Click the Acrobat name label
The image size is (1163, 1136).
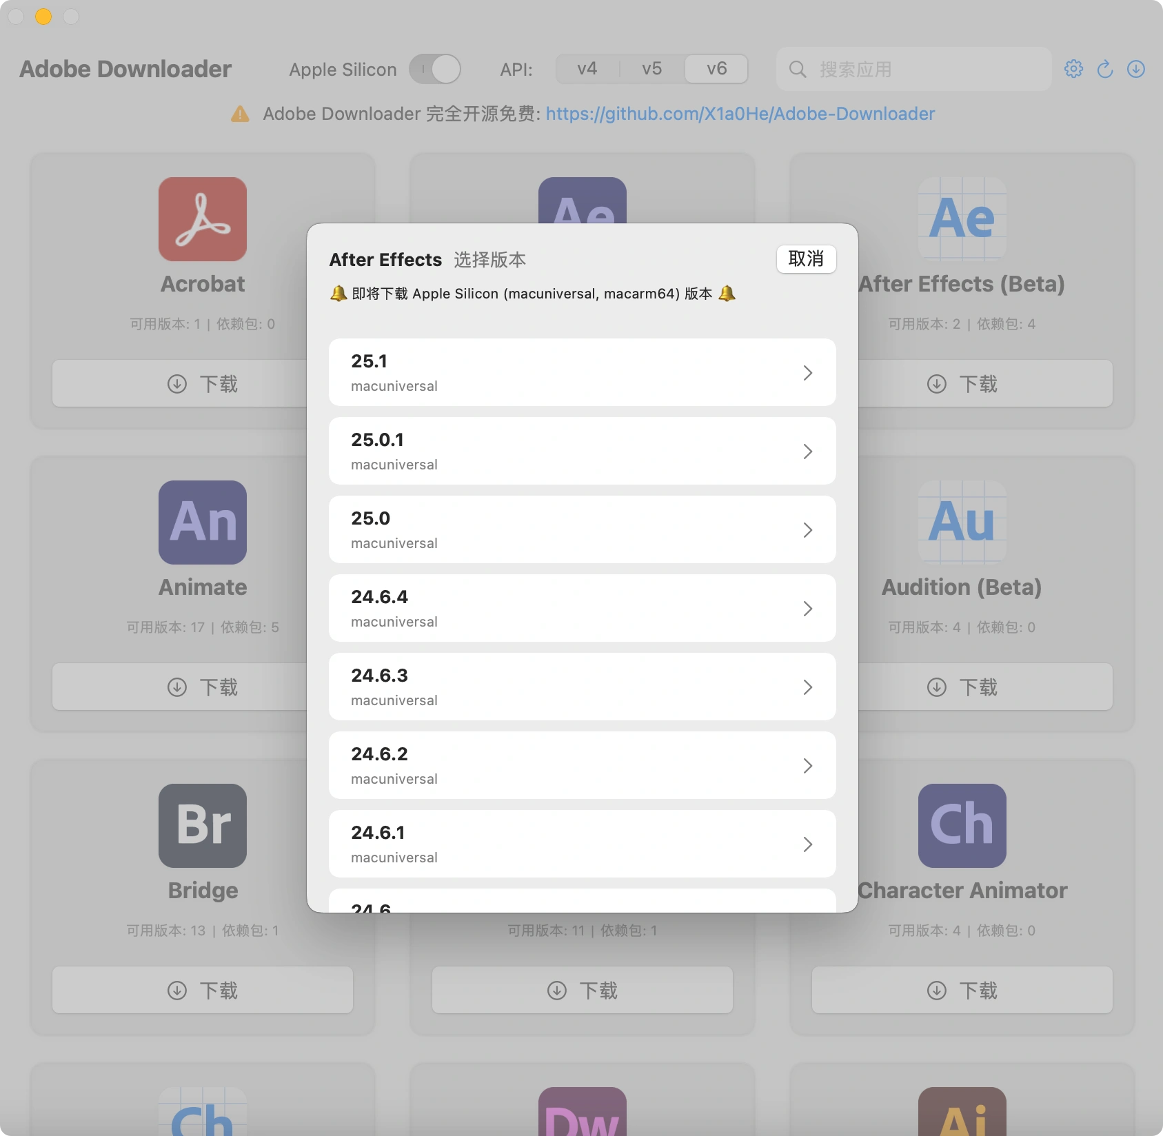(203, 284)
